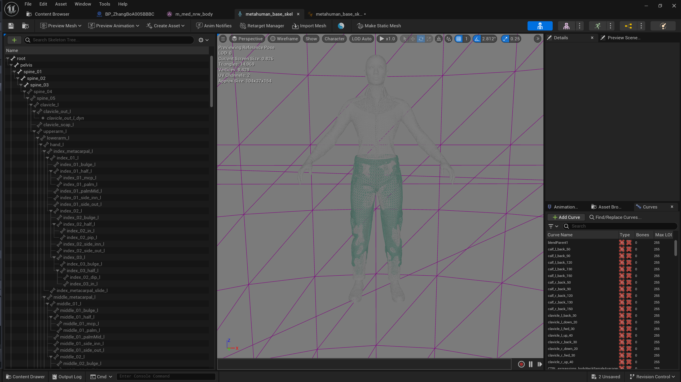Click the record animation button

pyautogui.click(x=521, y=364)
